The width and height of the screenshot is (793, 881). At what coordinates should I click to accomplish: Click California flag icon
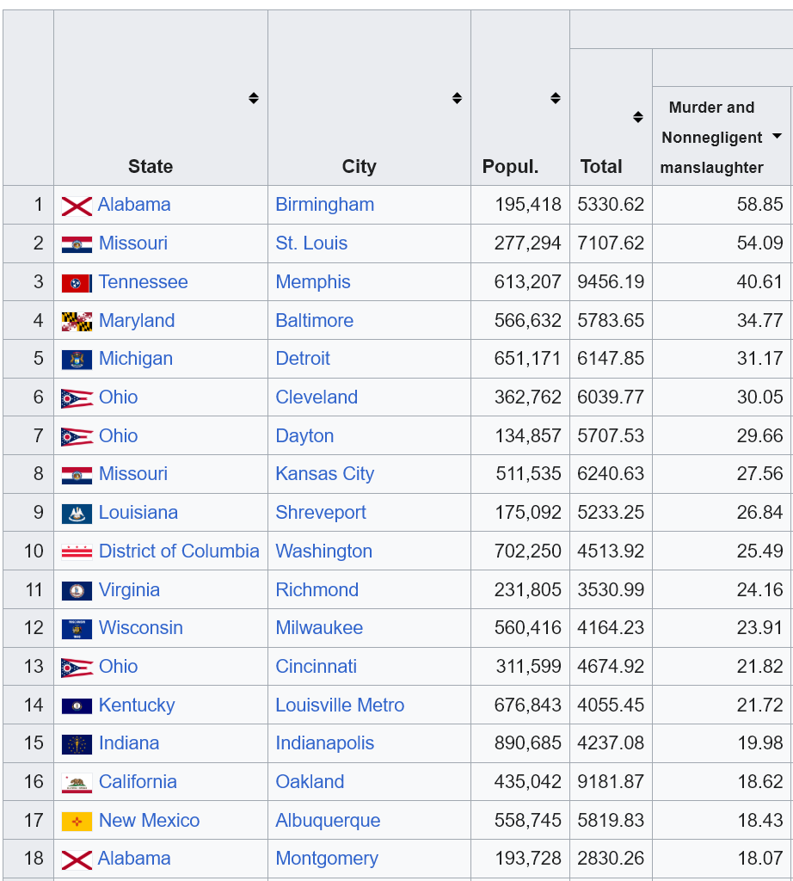tap(77, 783)
